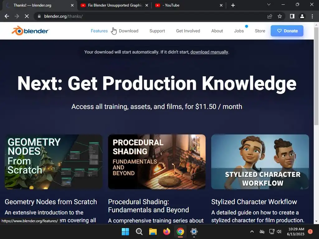This screenshot has width=319, height=239.
Task: Click the download manually link
Action: 209,52
